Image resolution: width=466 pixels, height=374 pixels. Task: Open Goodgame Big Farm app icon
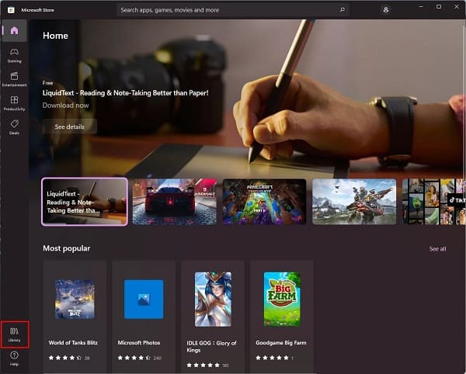(x=282, y=300)
